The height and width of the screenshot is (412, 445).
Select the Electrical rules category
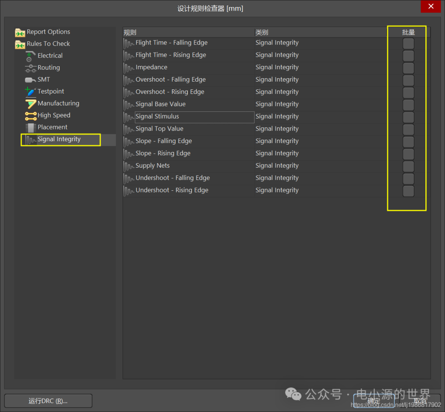tap(50, 56)
